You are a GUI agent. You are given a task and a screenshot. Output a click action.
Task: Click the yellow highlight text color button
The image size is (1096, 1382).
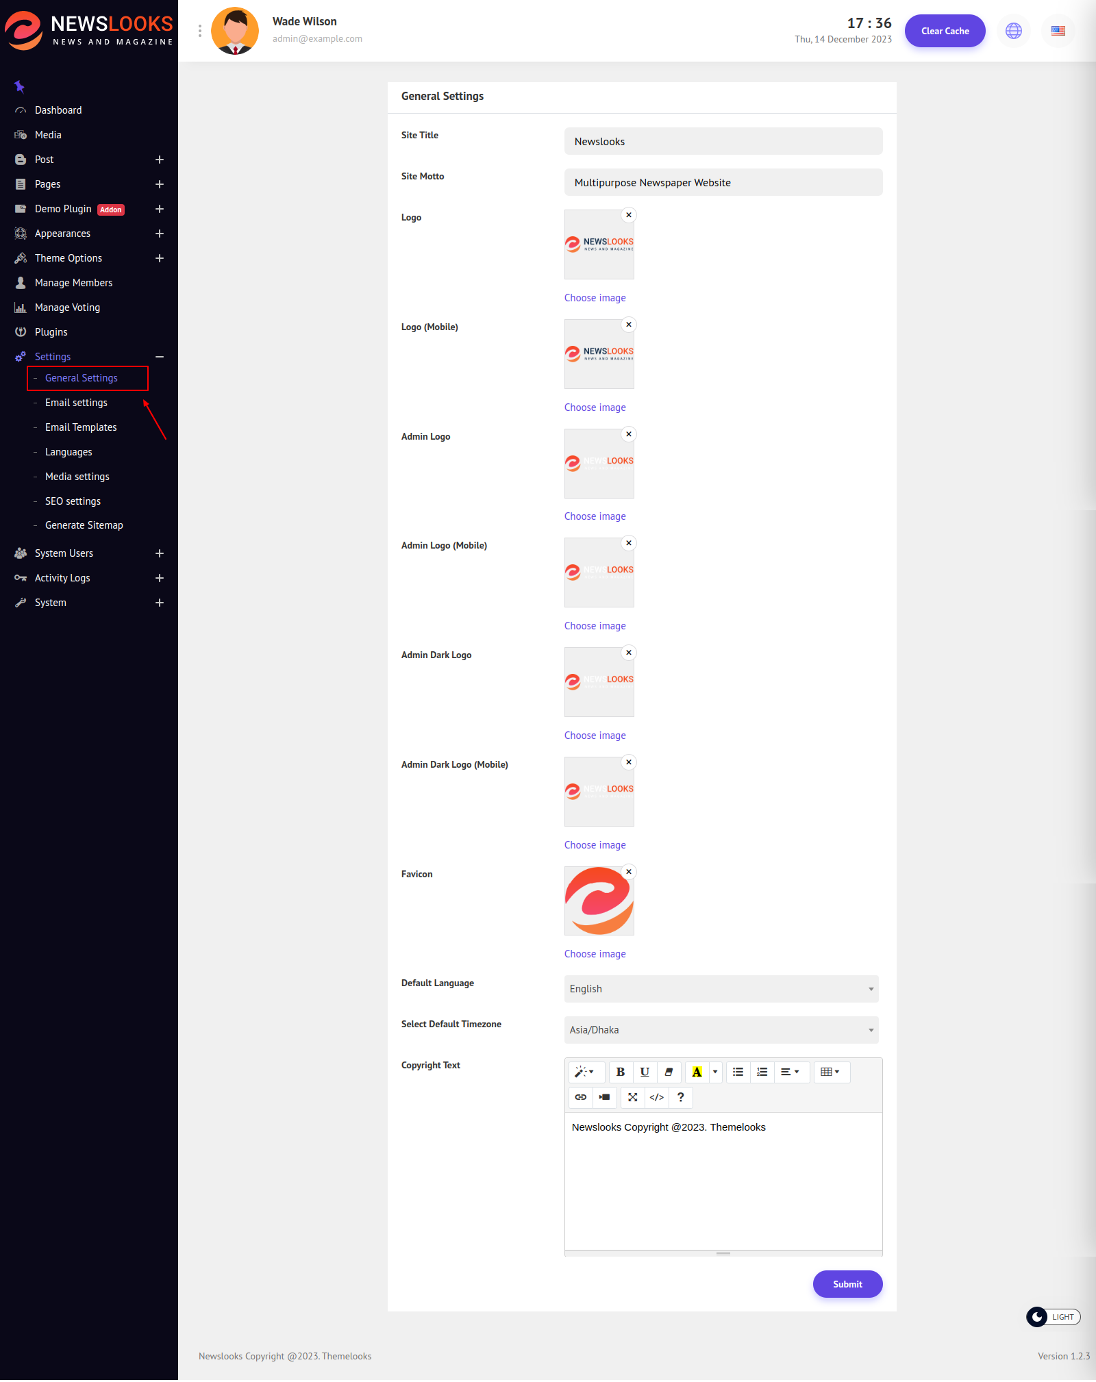[x=697, y=1072]
